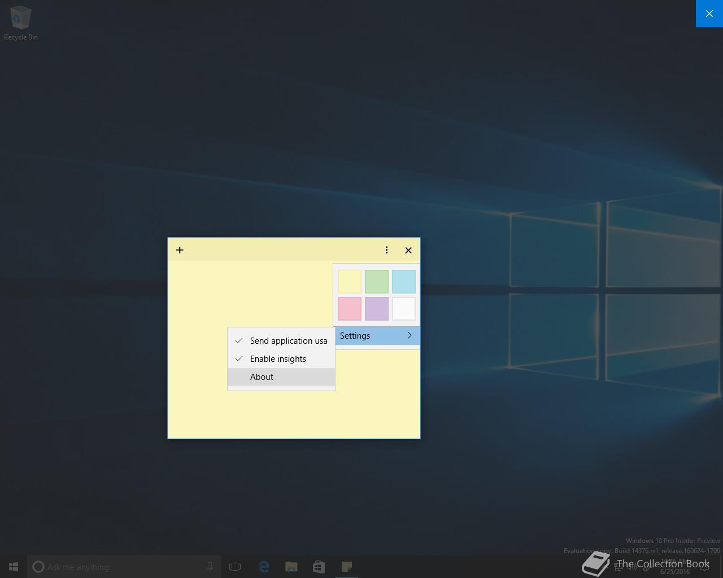Viewport: 723px width, 578px height.
Task: Toggle Send application usage option
Action: pyautogui.click(x=281, y=341)
